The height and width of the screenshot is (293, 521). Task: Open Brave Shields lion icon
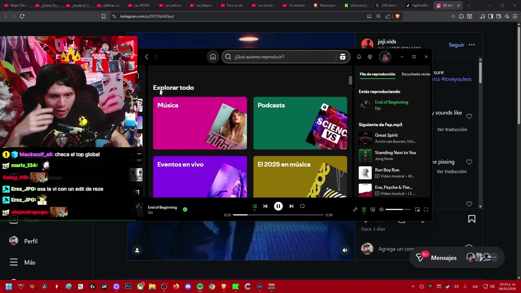(397, 16)
